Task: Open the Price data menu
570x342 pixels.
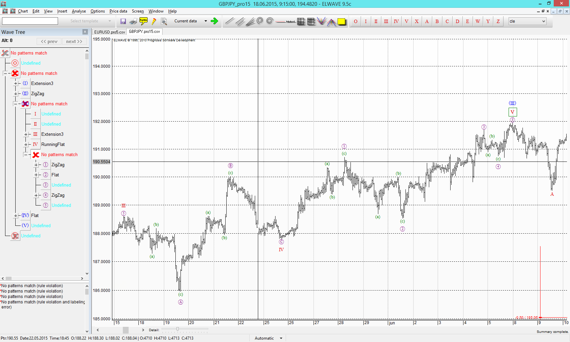Action: [118, 11]
